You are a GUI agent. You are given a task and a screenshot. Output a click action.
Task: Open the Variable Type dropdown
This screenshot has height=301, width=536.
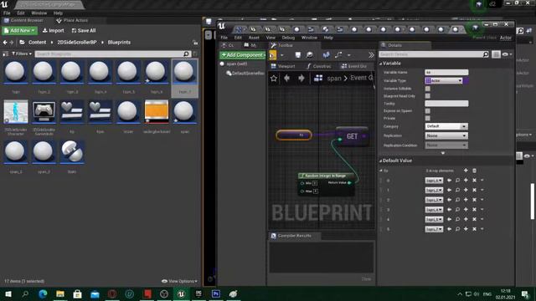tap(444, 80)
